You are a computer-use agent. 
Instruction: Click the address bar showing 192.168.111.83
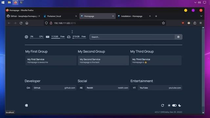105,23
